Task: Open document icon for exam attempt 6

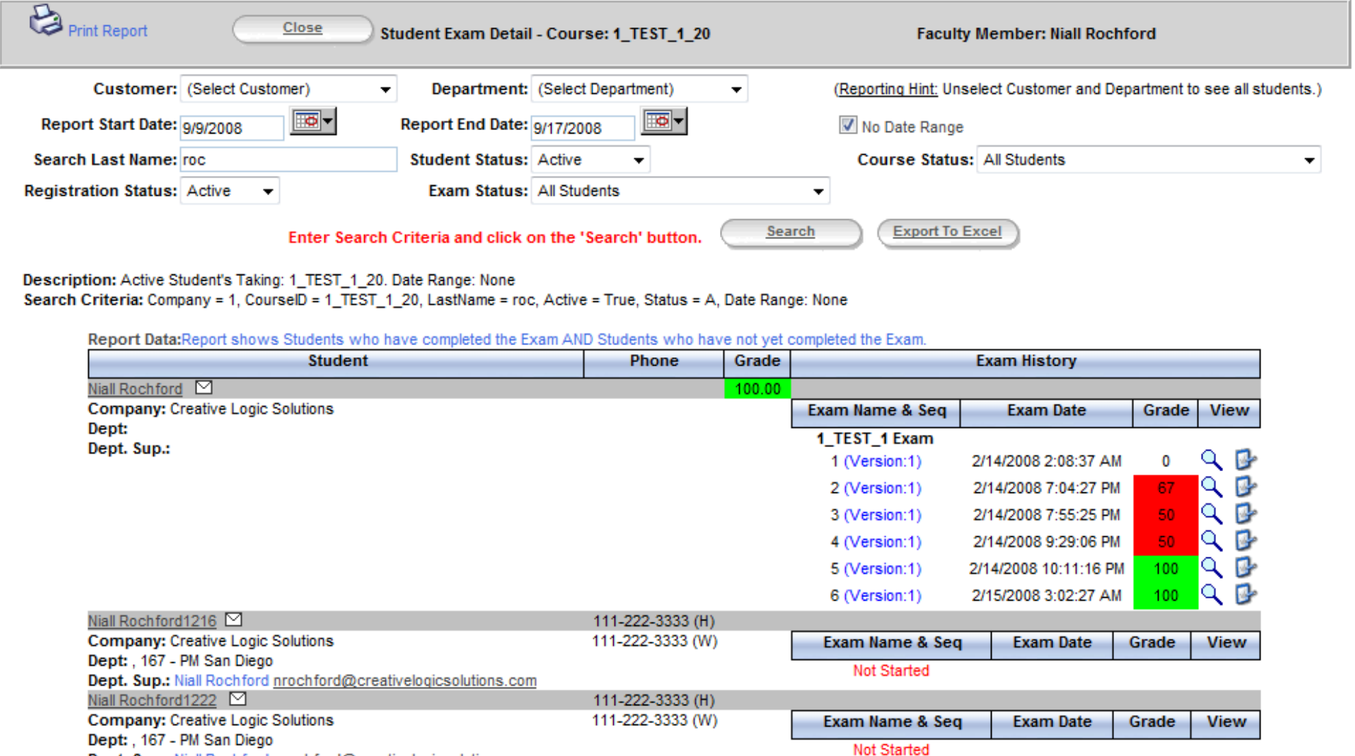Action: pos(1246,594)
